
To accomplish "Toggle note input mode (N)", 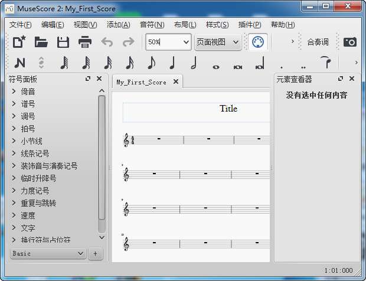I will click(x=19, y=63).
